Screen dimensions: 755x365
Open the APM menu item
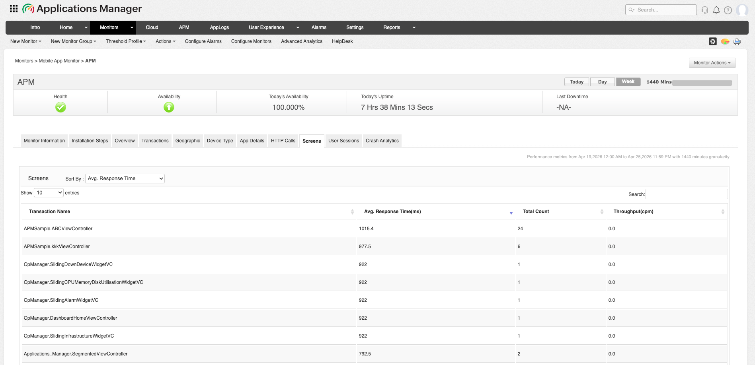pyautogui.click(x=184, y=27)
